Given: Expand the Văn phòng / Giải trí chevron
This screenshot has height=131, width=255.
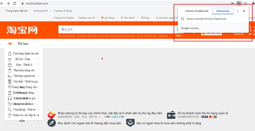Looking at the screenshot, I should [x=38, y=110].
